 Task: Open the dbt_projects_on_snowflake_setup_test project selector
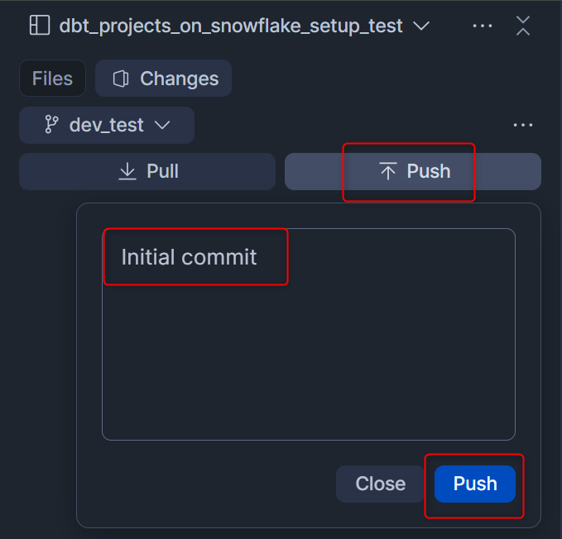tap(230, 26)
